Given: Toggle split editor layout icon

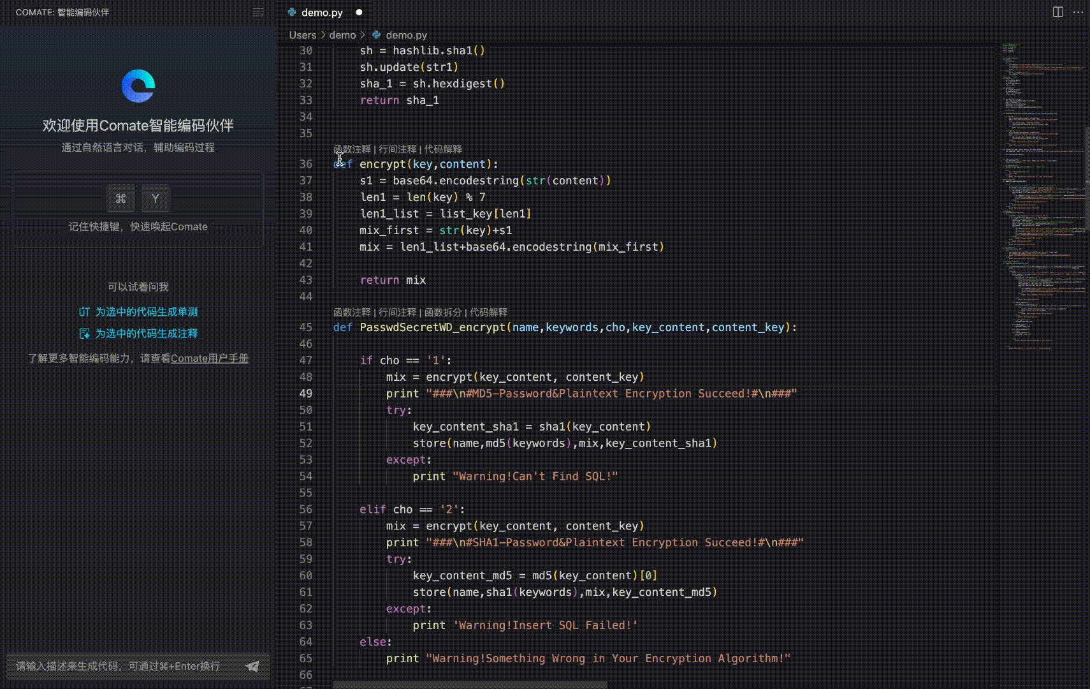Looking at the screenshot, I should coord(1058,12).
